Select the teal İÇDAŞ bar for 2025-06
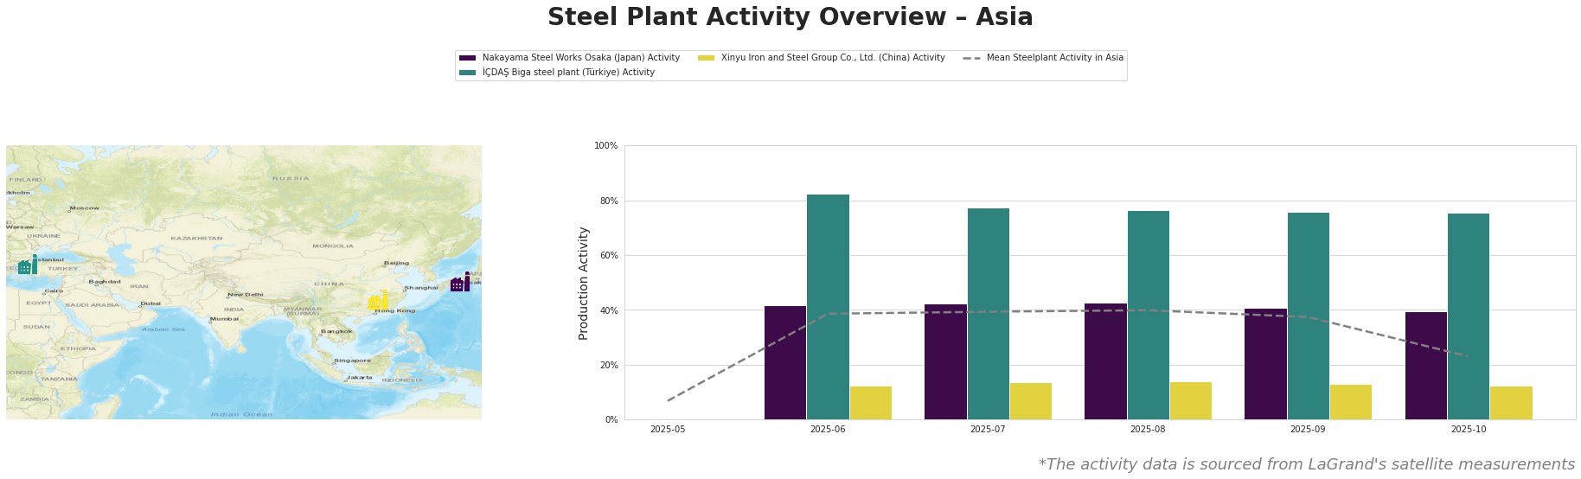1581x479 pixels. coord(828,307)
